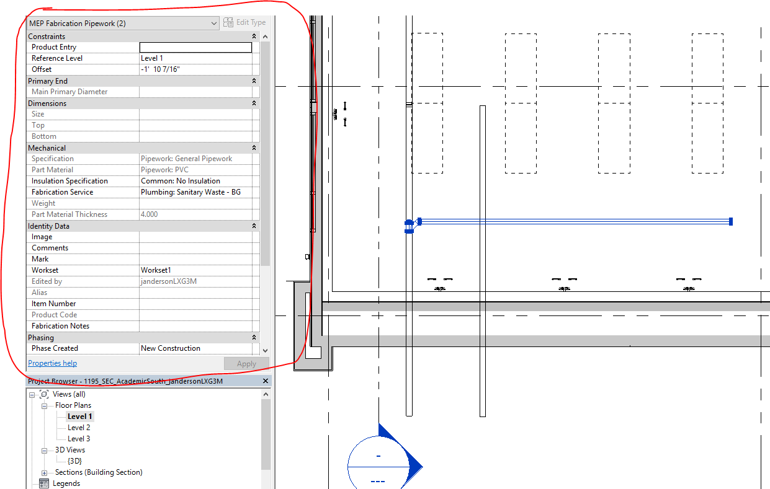
Task: Select Level 3 floor plan
Action: point(78,438)
